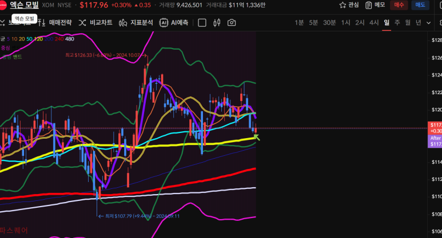Click the blue 매도 sell button
Viewport: 442px width, 238px height.
point(420,5)
